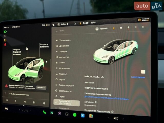Open the Bluetooth app in dock
The height and width of the screenshot is (123, 164).
click(83, 116)
